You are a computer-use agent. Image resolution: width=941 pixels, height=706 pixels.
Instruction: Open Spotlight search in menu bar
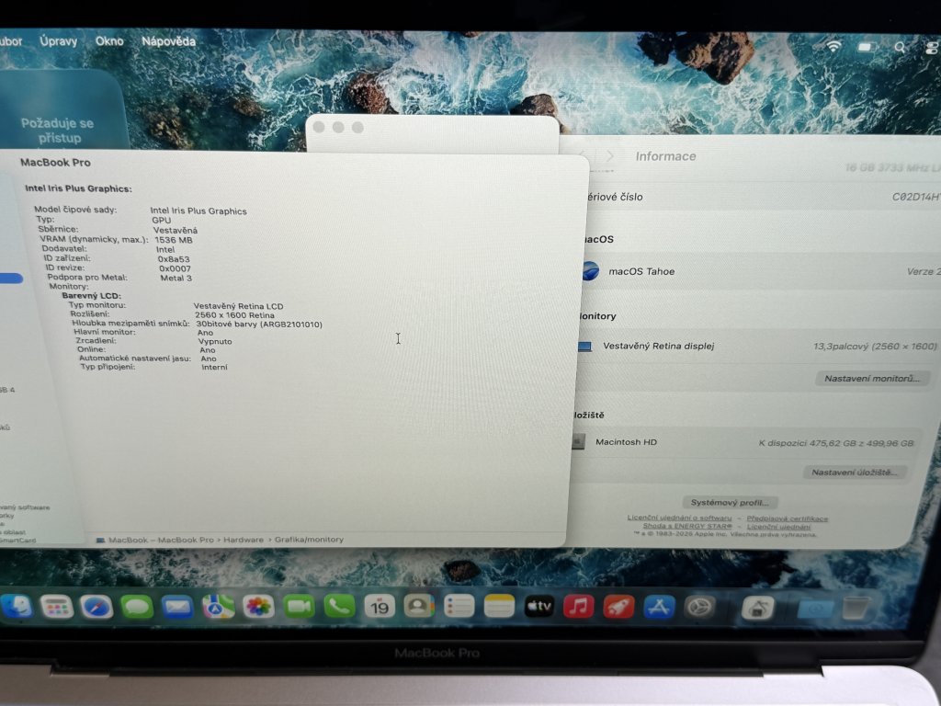[x=900, y=47]
